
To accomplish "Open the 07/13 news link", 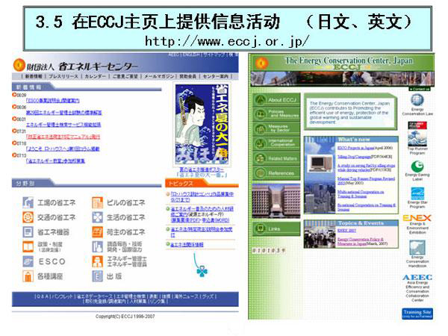I will pos(55,161).
